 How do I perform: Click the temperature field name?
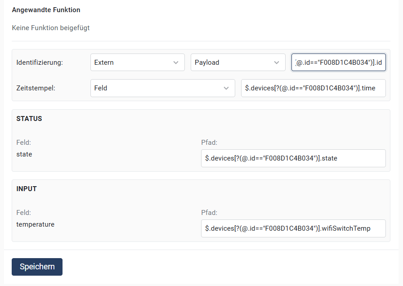point(35,224)
